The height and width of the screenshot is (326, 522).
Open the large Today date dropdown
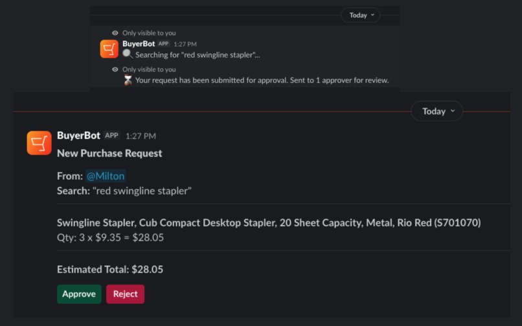coord(437,111)
